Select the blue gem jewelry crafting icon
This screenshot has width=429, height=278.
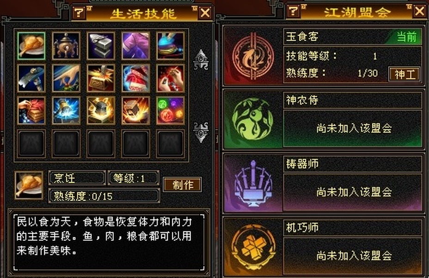point(170,46)
